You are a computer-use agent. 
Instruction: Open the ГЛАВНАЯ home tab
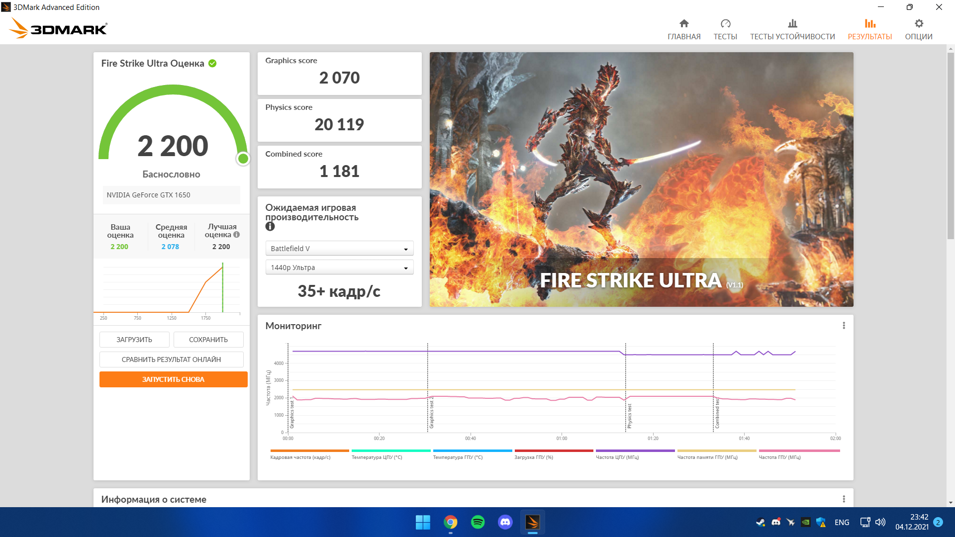pyautogui.click(x=684, y=30)
